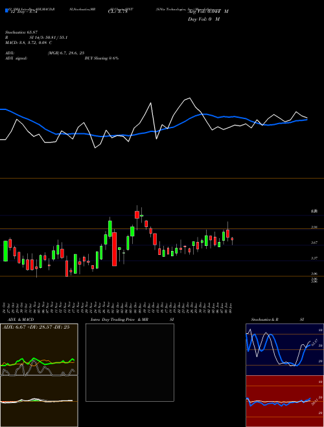The height and width of the screenshot is (427, 324).
Task: Click the 'ADX signal:' label
Action: 16,58
